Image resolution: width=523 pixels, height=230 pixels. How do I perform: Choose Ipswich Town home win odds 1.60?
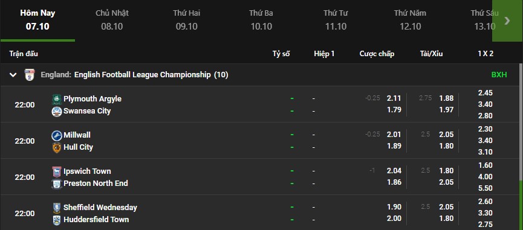click(486, 165)
